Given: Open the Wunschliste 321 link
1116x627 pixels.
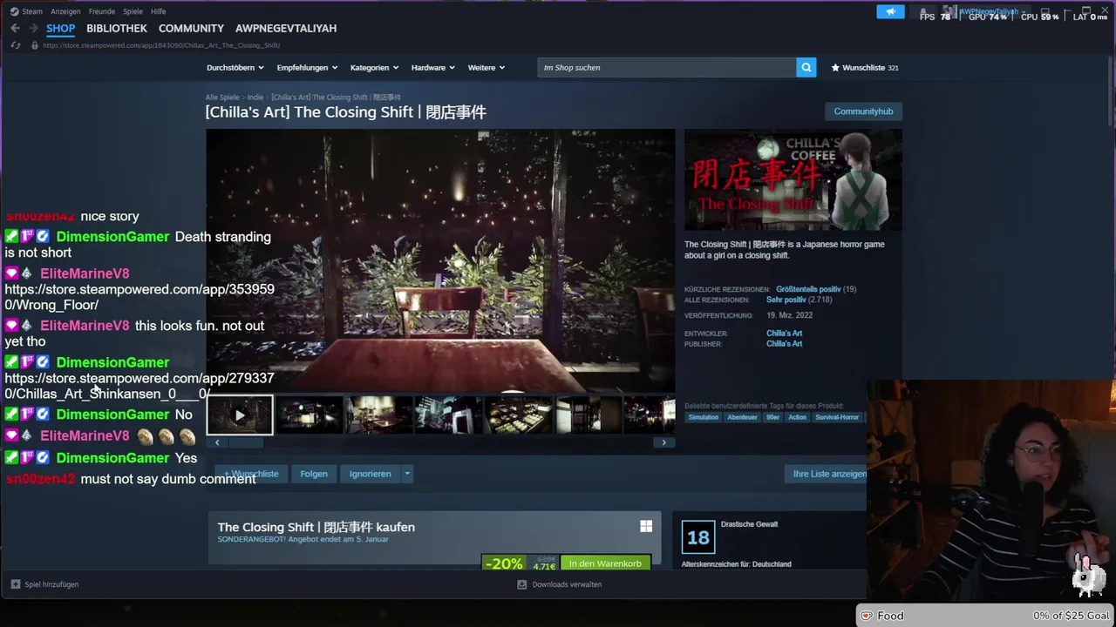Looking at the screenshot, I should [x=864, y=67].
